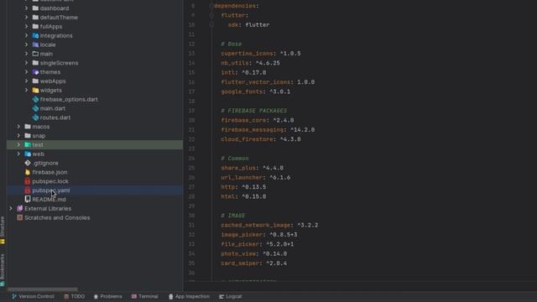Expand the webApps folder chevron

pyautogui.click(x=26, y=81)
